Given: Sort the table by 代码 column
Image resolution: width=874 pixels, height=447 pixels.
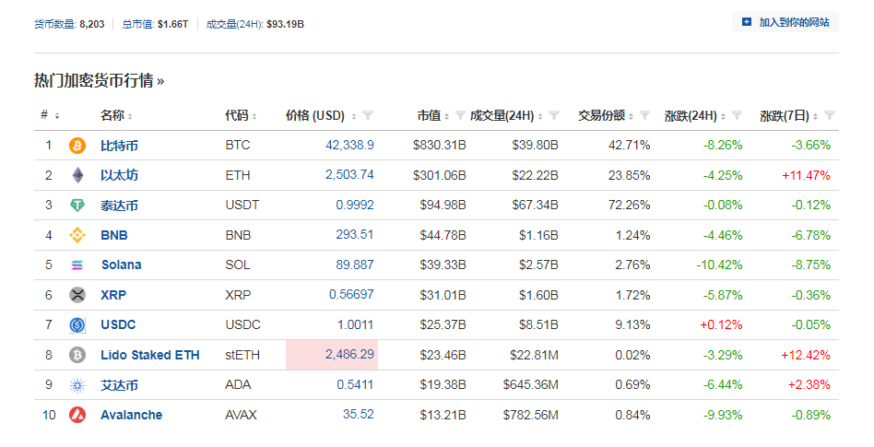Looking at the screenshot, I should click(x=241, y=116).
